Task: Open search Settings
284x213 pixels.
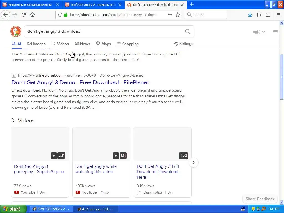Action: [183, 44]
